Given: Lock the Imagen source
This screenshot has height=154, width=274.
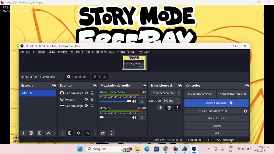Looking at the screenshot, I should click(92, 99).
